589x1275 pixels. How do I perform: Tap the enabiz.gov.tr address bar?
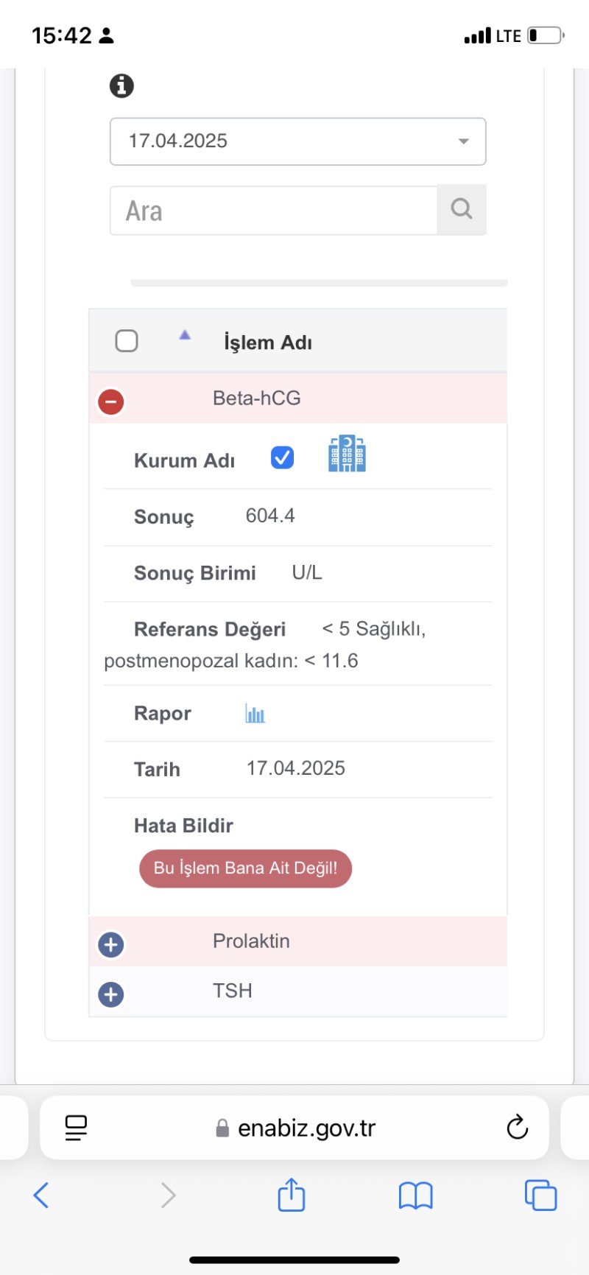pos(295,1128)
